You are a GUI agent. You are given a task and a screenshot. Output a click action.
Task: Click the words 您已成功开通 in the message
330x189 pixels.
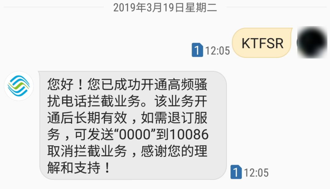pos(121,84)
